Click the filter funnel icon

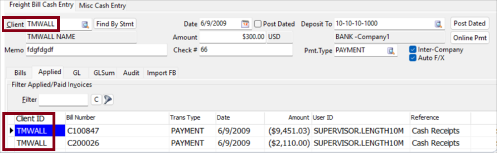click(x=108, y=100)
